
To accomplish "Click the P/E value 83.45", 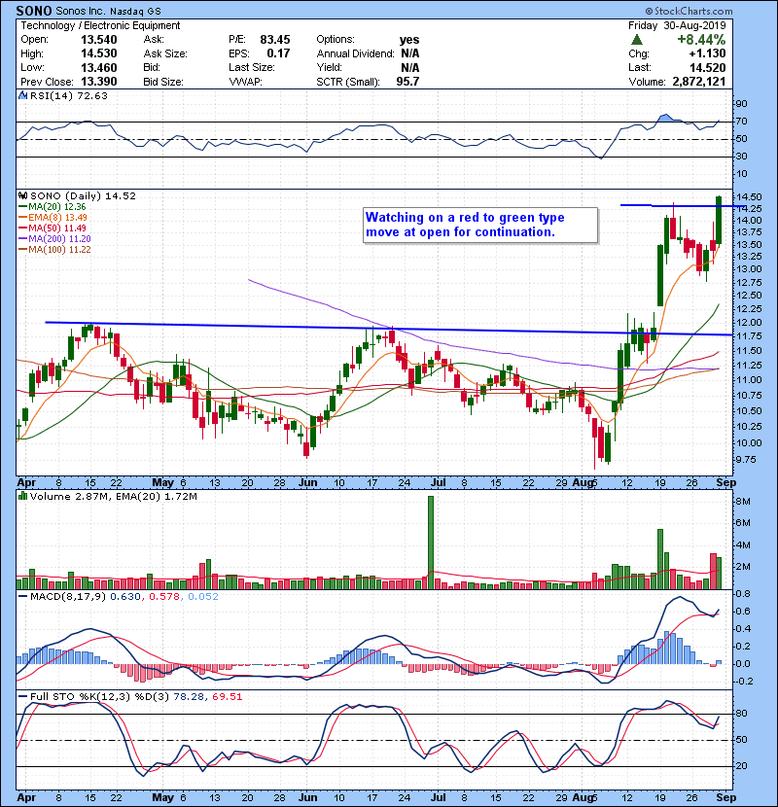I will (x=275, y=40).
